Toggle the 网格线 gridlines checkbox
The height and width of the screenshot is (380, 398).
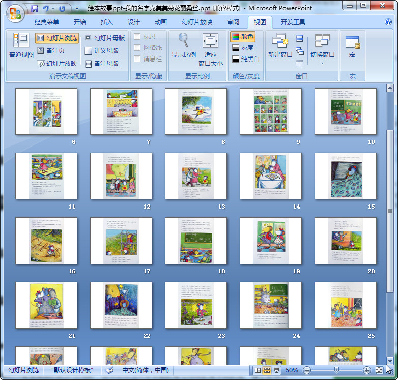(x=137, y=48)
